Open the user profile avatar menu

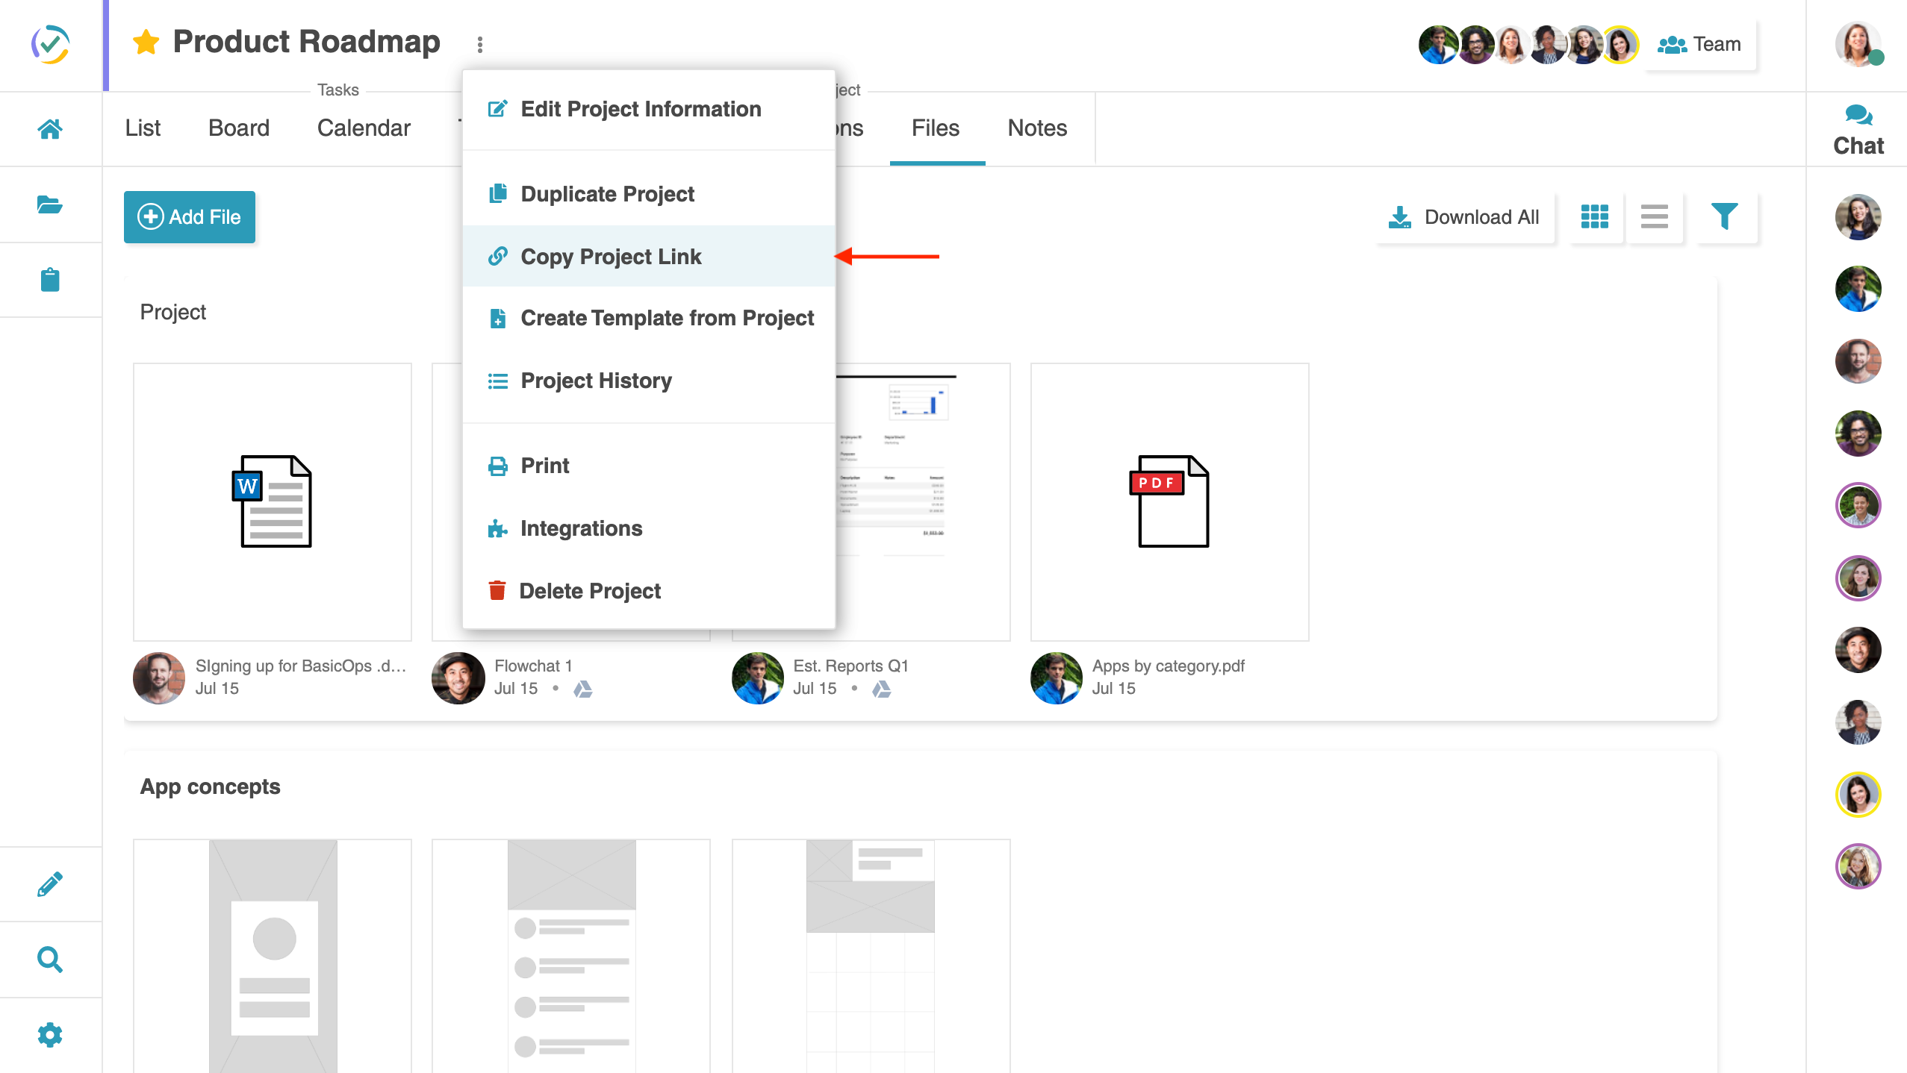point(1856,45)
